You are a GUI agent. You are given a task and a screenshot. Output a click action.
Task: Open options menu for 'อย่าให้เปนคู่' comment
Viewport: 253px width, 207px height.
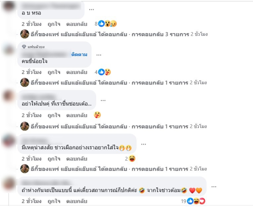click(103, 100)
